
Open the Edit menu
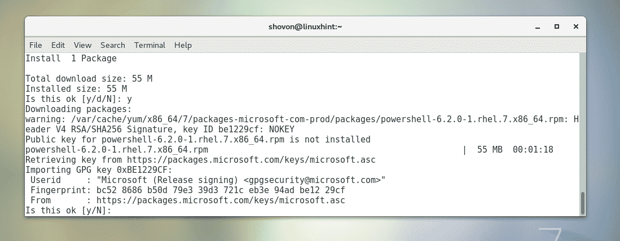coord(58,45)
